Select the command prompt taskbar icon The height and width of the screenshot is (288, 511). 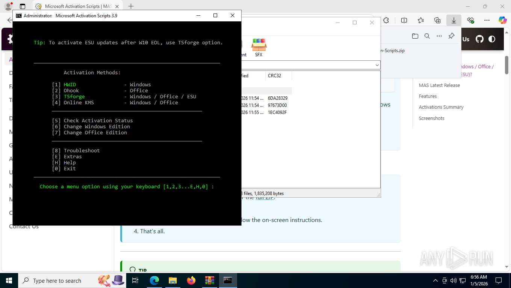click(x=228, y=280)
